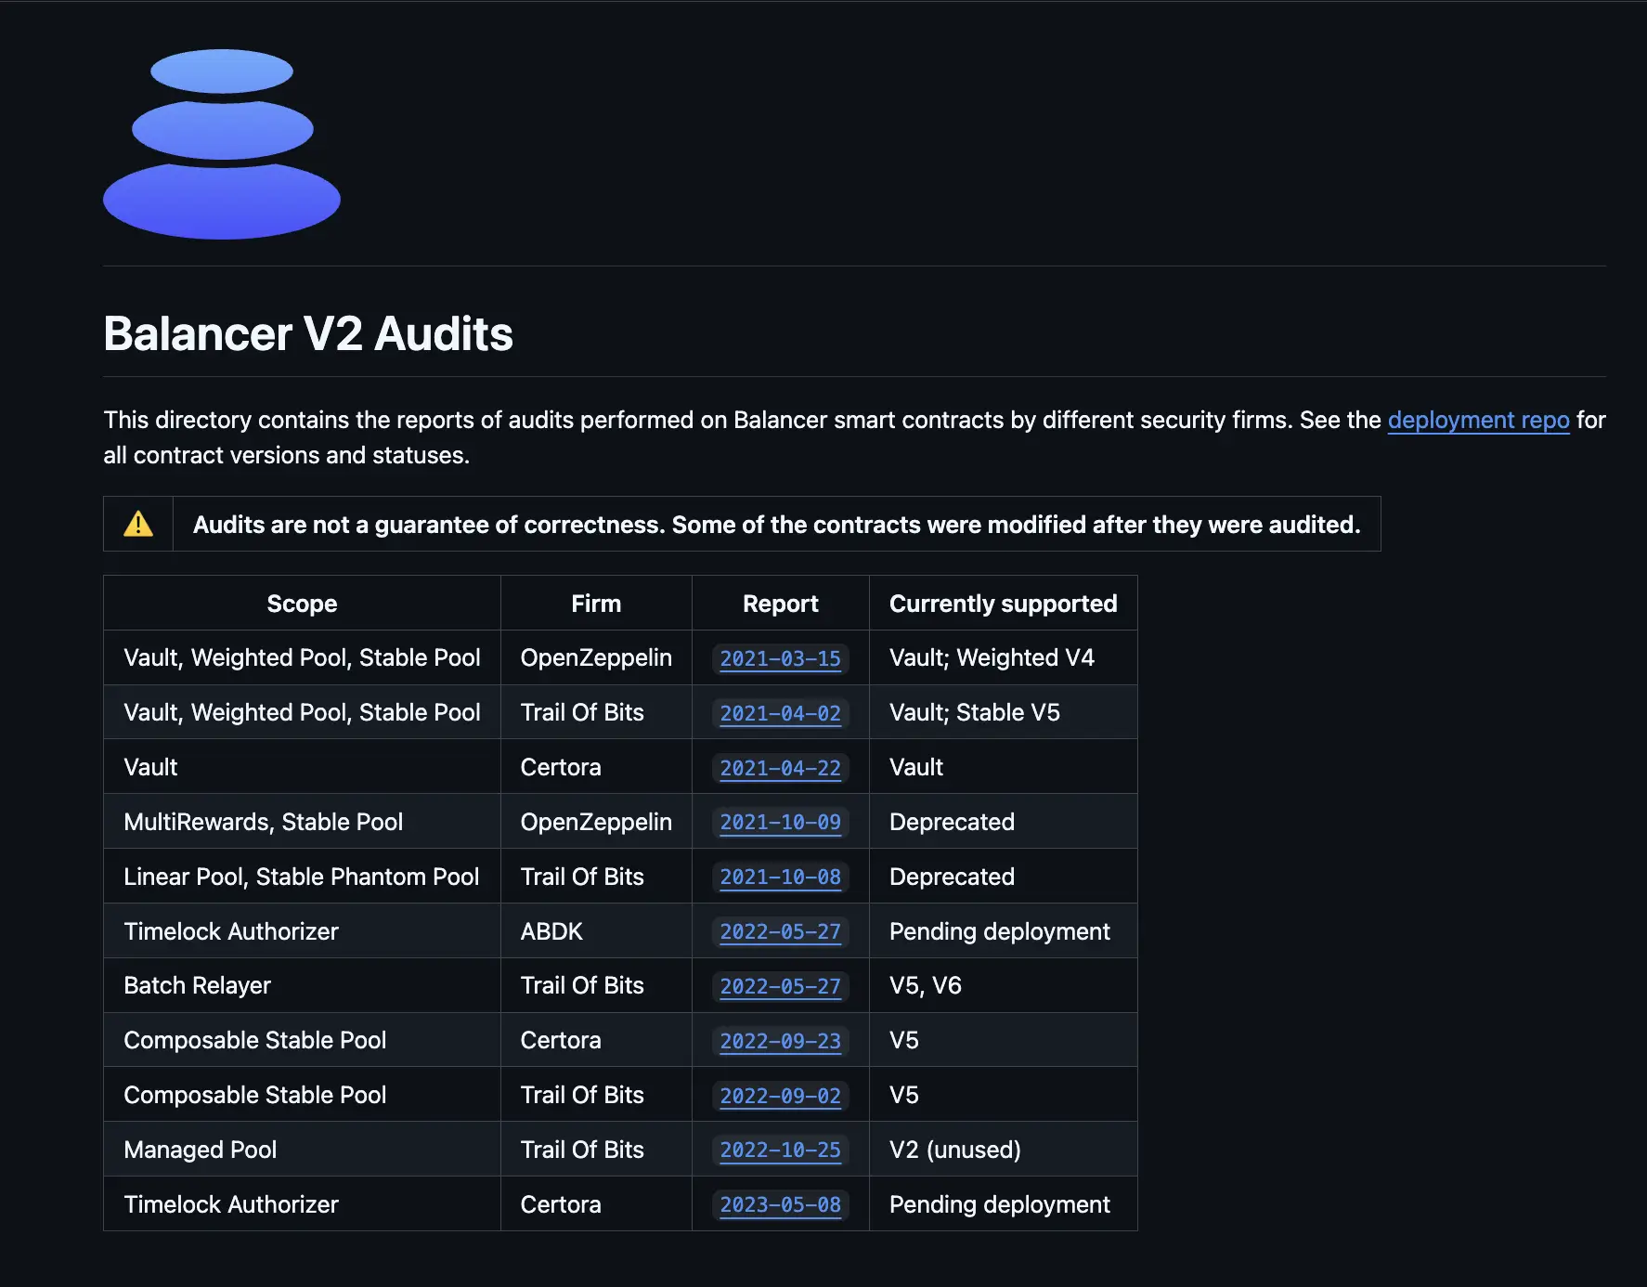Image resolution: width=1647 pixels, height=1287 pixels.
Task: Open the Timelock Authorizer ABDK report
Action: pos(780,932)
